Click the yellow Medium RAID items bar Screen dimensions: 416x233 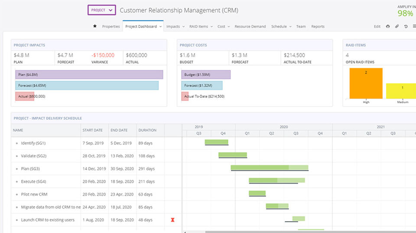[401, 91]
